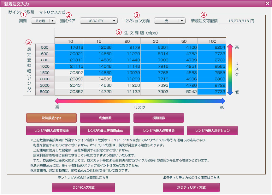Show レンジ内最大評価損pips data
Screen dimensions: 272x195
[x=105, y=130]
